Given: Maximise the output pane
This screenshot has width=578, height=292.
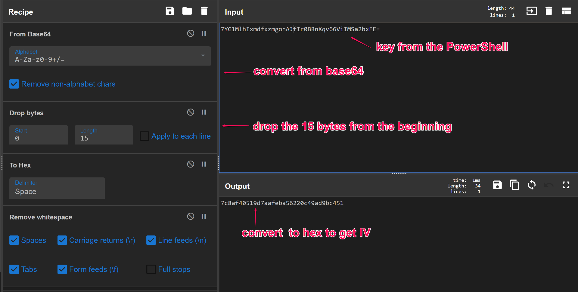Looking at the screenshot, I should 566,185.
